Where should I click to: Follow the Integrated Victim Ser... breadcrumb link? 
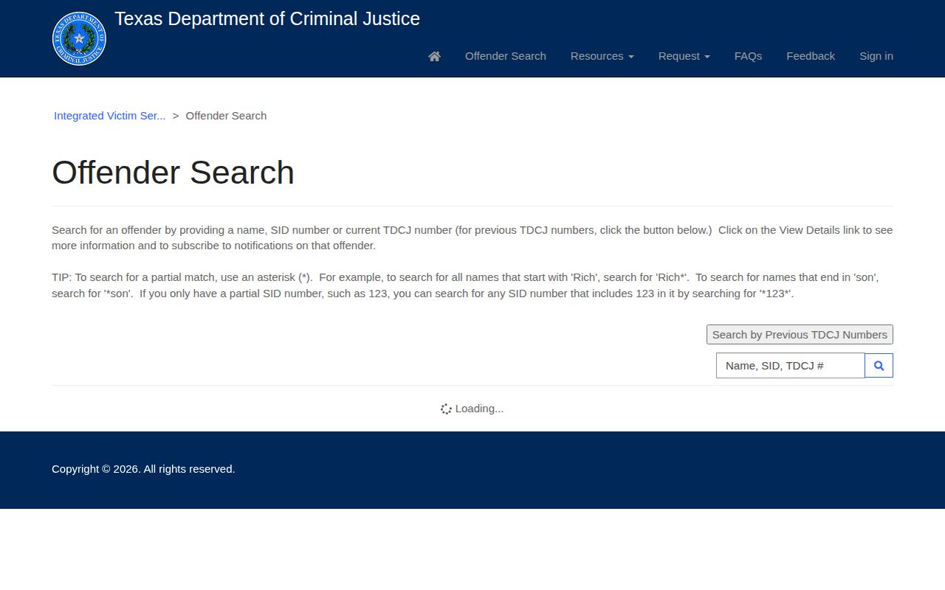coord(109,116)
